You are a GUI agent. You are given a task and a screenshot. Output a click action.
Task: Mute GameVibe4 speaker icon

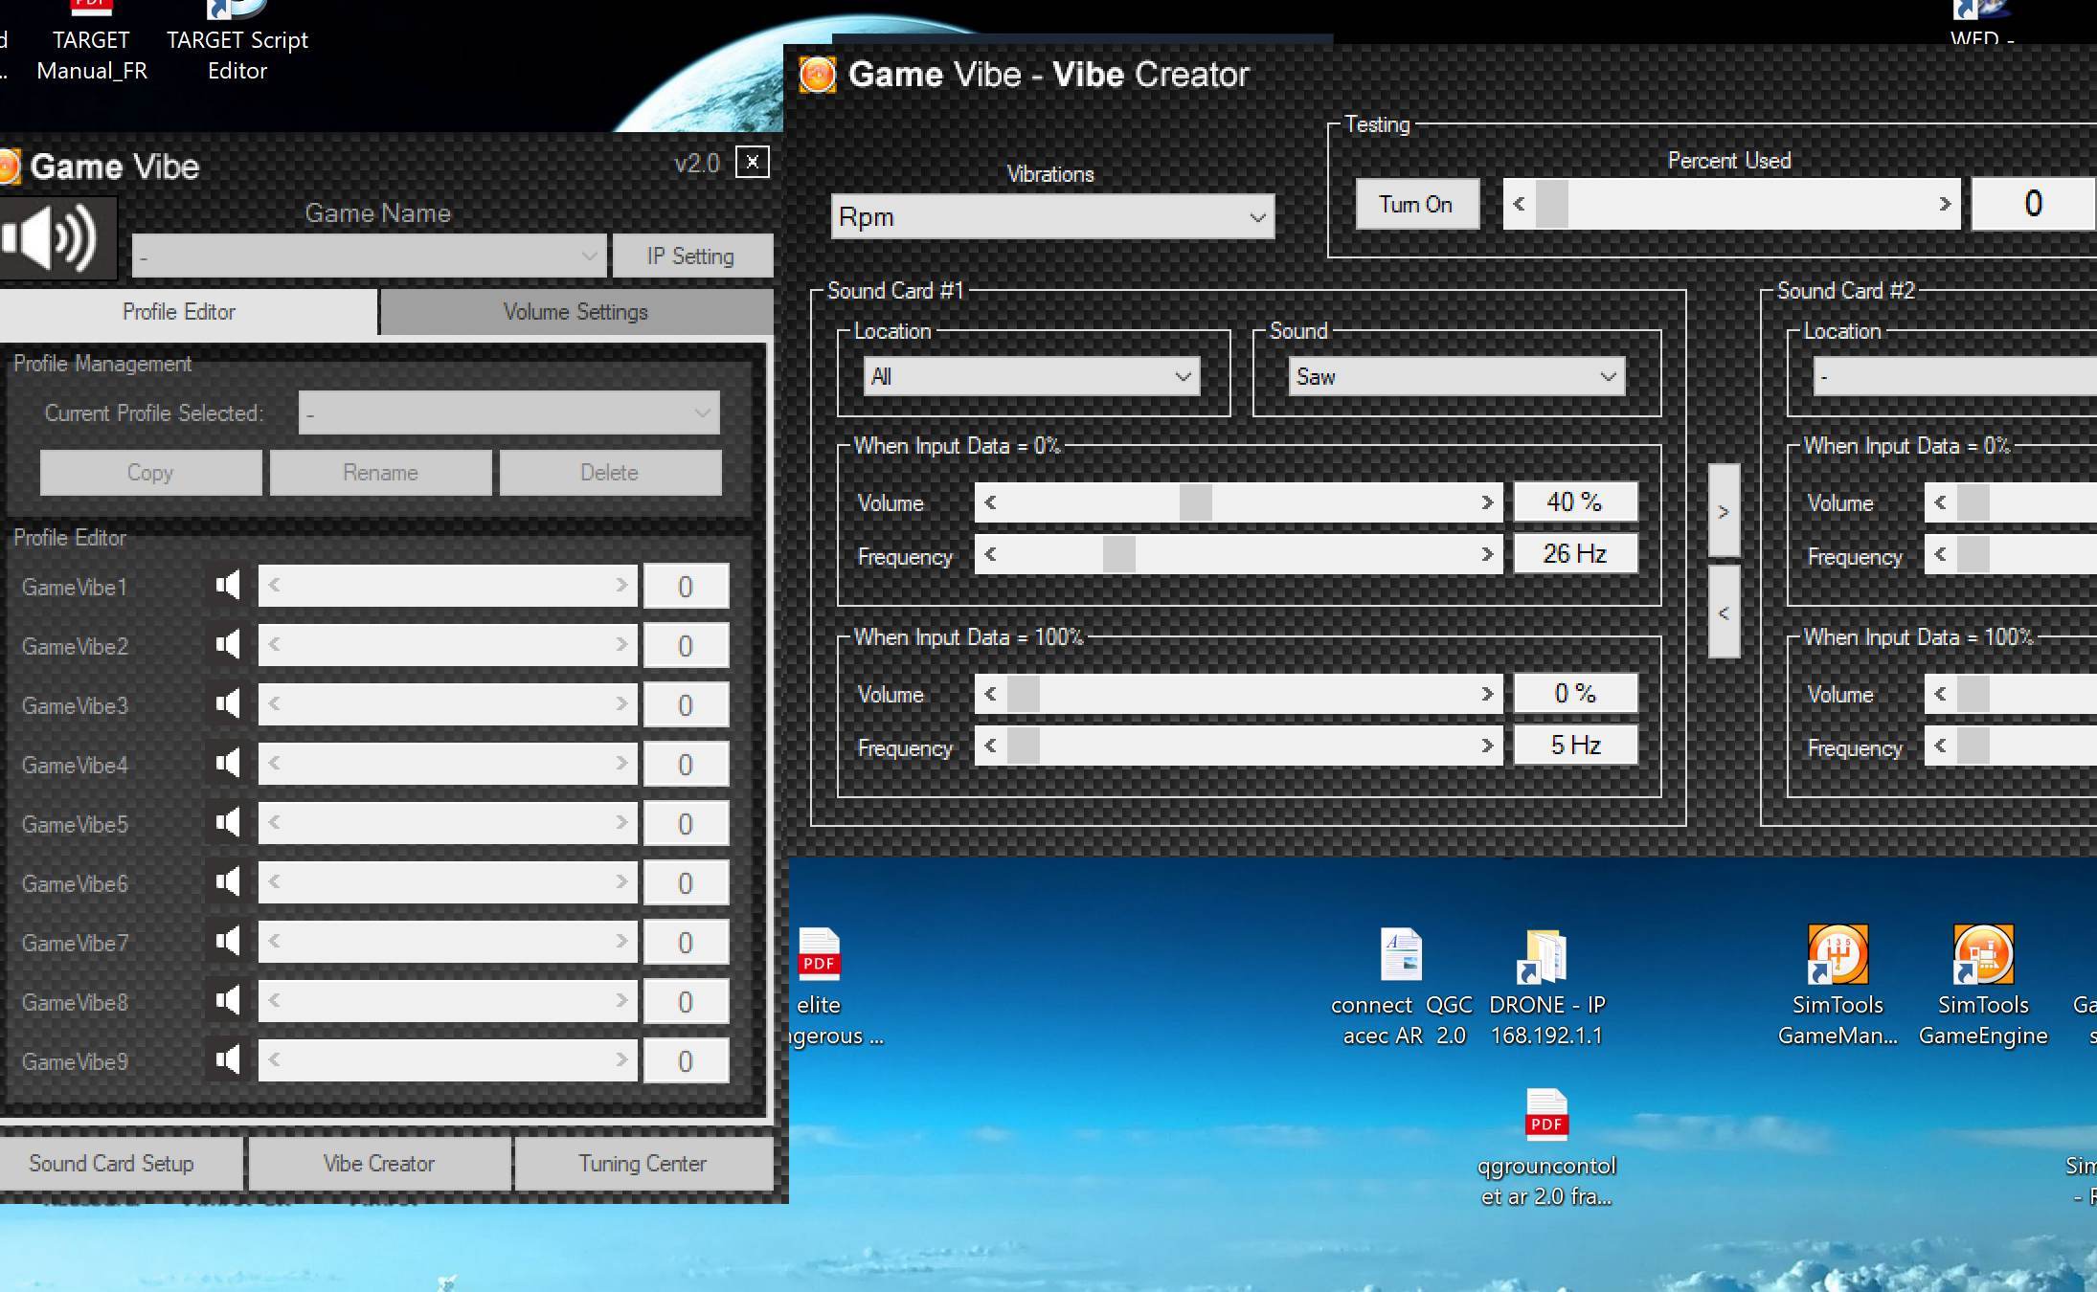click(228, 764)
